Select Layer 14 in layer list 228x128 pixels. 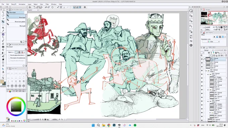point(217,82)
